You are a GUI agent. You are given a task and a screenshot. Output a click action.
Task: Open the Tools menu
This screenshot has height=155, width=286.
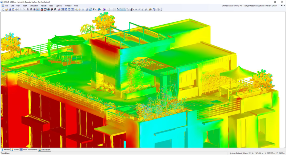pyautogui.click(x=51, y=6)
